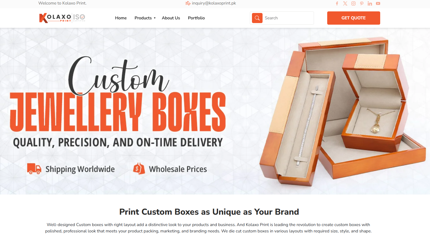Click the Custom Jewellery Boxes hero banner
The image size is (430, 234).
coord(215,111)
